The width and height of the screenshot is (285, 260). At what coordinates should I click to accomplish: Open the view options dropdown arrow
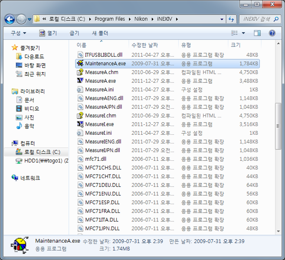tap(244, 33)
